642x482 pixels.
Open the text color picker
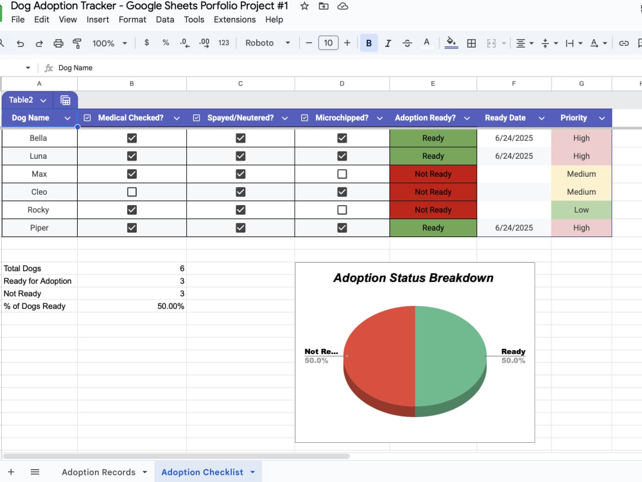[x=427, y=43]
